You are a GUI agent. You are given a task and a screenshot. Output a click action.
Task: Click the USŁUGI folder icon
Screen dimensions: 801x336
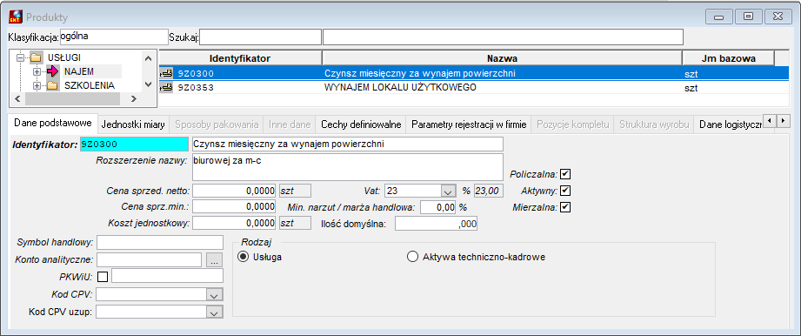[x=36, y=57]
